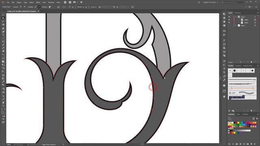Click the X coordinate field
Viewport: 260px width, 146px height.
(x=80, y=7)
